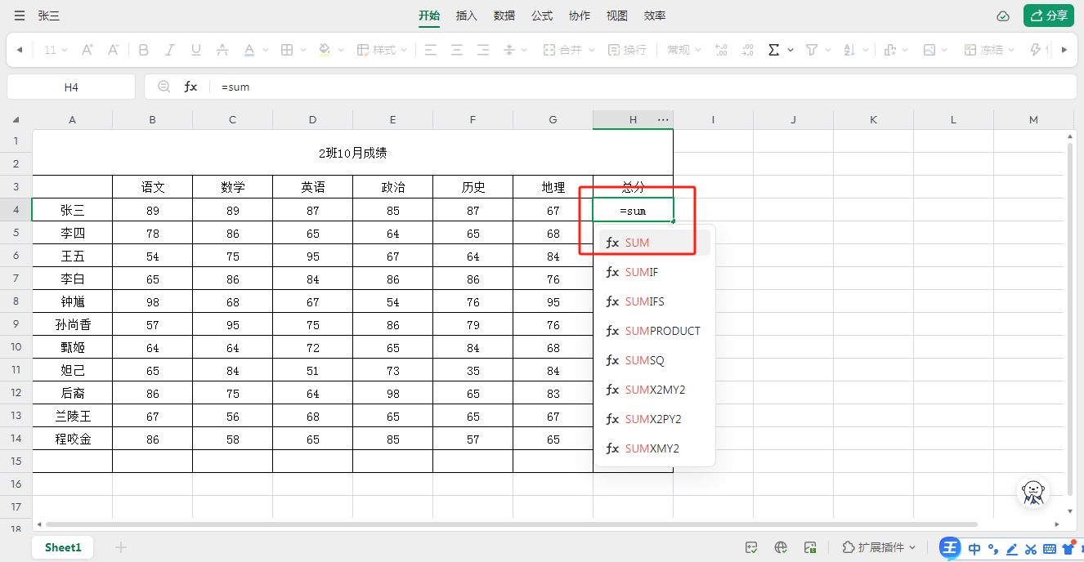Click the cloud sync status icon

coord(1003,16)
